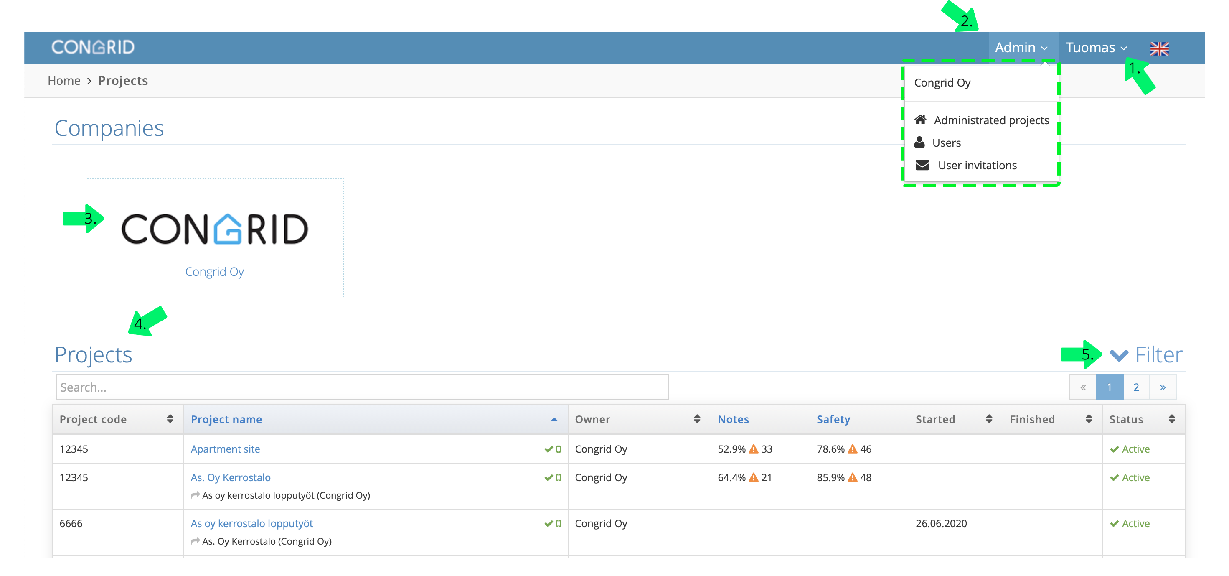Screen dimensions: 1229x576
Task: Click Projects breadcrumb
Action: point(123,81)
